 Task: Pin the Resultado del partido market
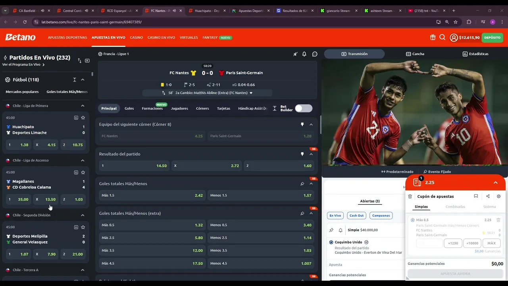[x=302, y=154]
